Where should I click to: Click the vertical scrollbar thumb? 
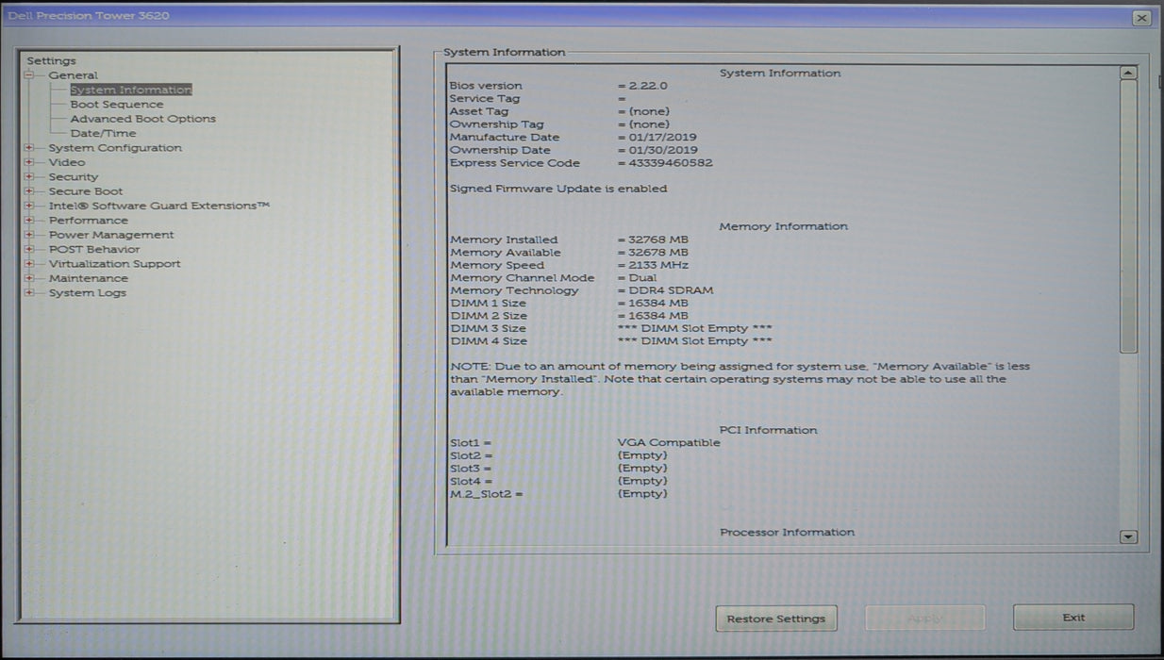pyautogui.click(x=1128, y=217)
